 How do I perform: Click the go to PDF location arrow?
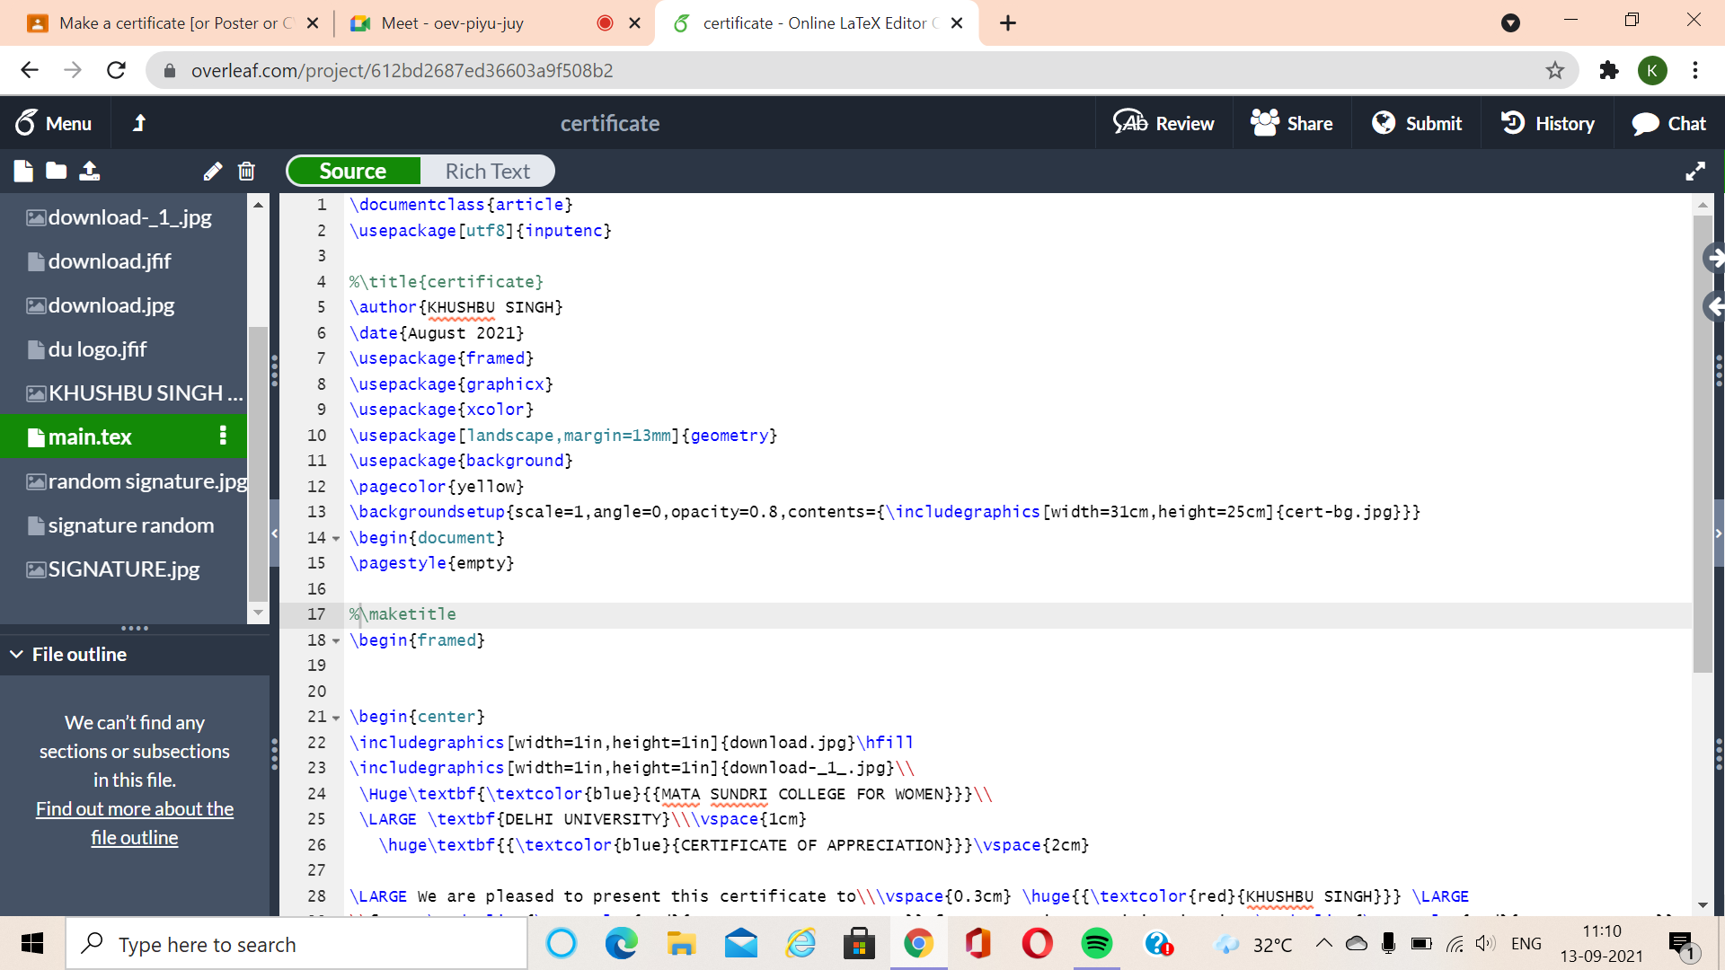(x=1714, y=259)
